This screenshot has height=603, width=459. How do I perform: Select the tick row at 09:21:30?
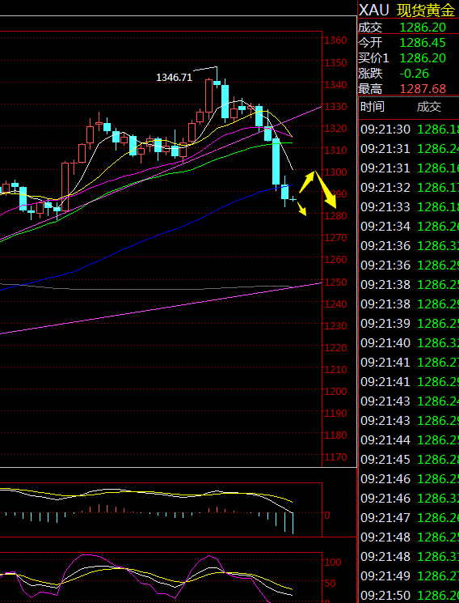tap(409, 130)
